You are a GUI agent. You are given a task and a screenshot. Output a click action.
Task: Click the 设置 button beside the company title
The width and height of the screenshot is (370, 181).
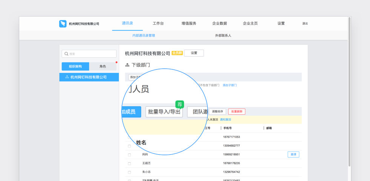click(194, 53)
